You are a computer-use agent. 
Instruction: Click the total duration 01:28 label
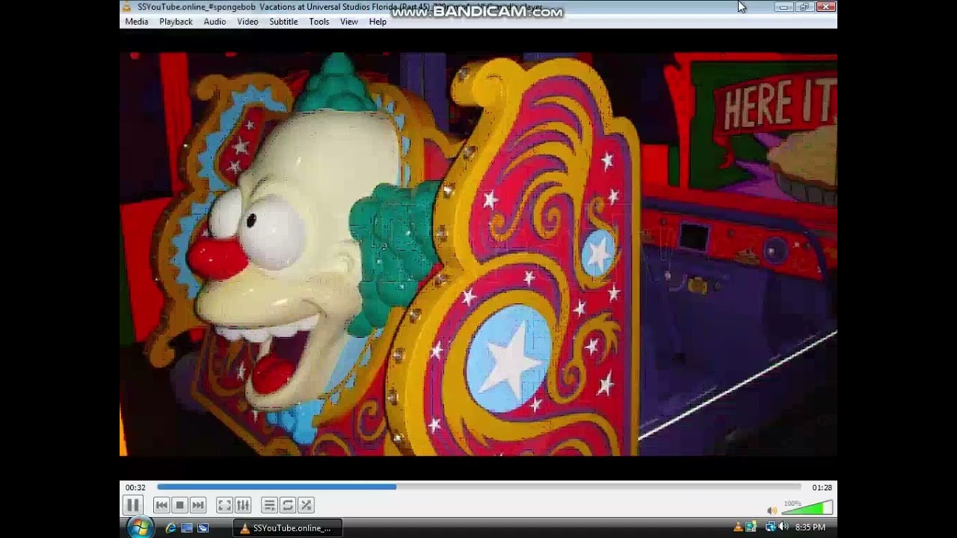click(x=822, y=487)
